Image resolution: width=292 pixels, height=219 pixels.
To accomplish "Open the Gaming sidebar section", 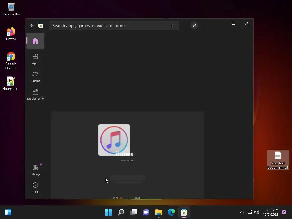I will (x=35, y=77).
